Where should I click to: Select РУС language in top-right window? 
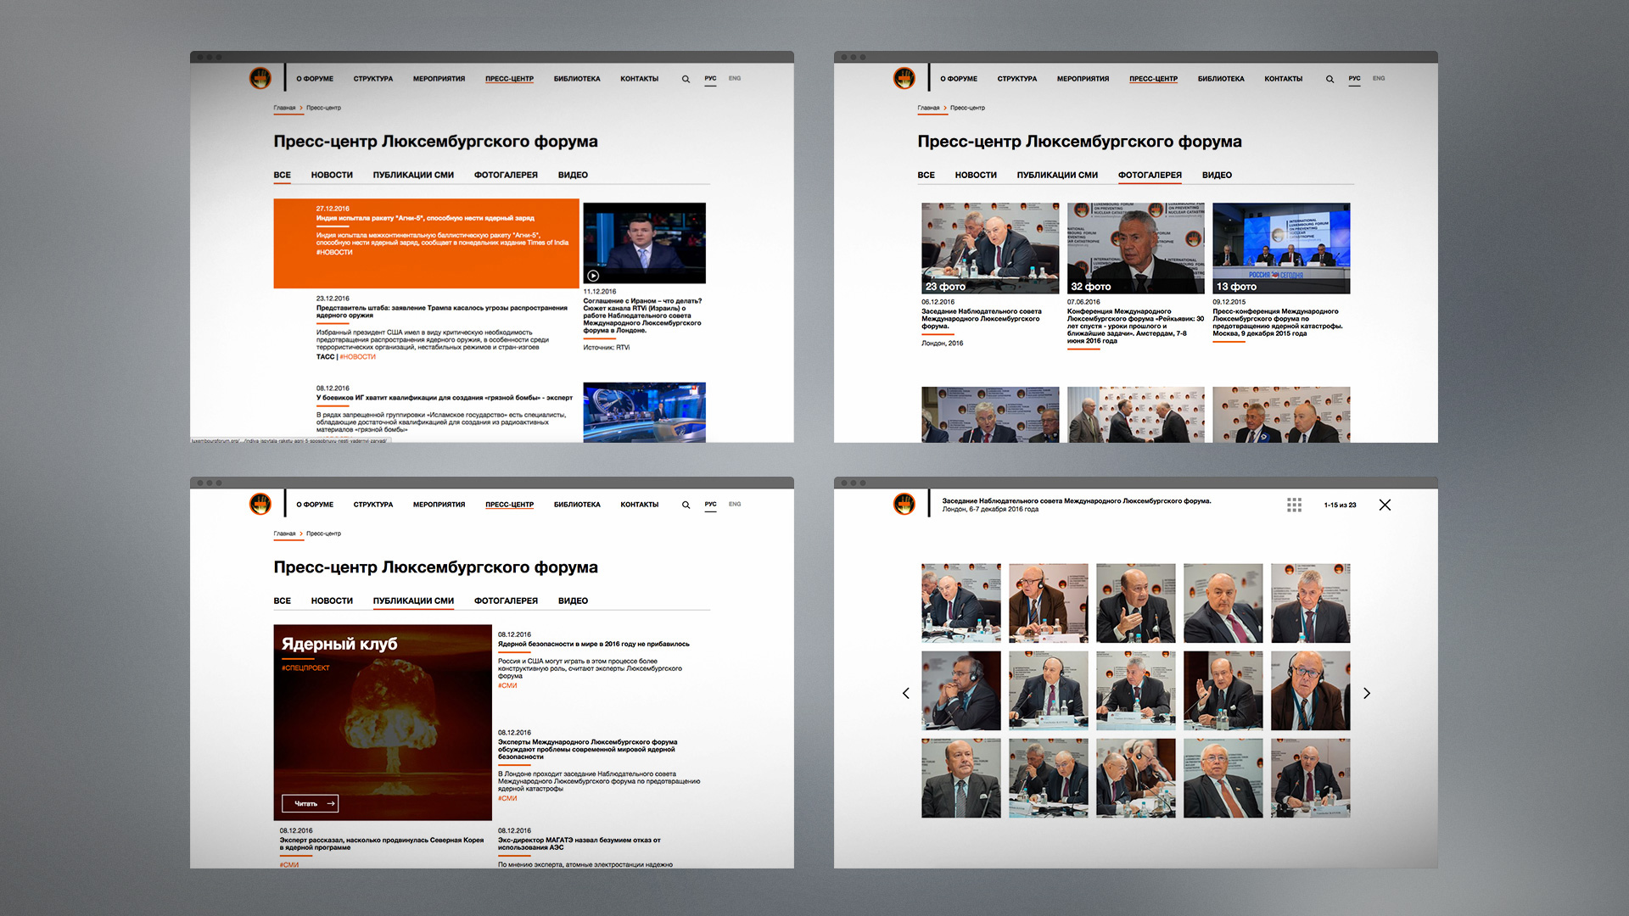coord(1354,78)
